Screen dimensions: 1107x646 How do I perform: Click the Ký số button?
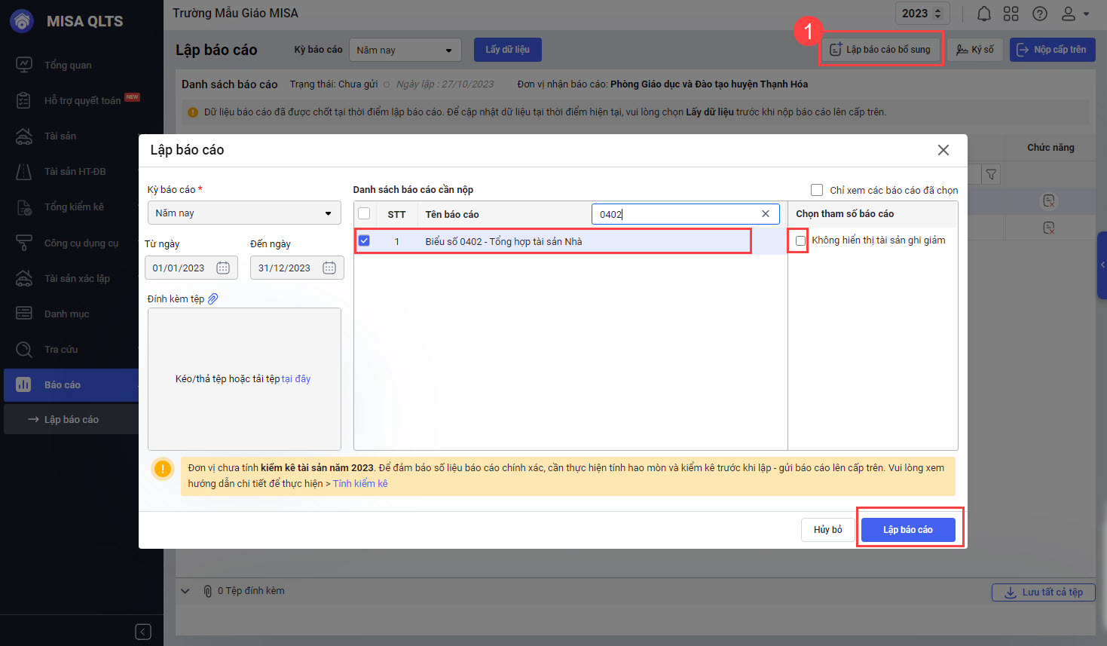tap(975, 50)
